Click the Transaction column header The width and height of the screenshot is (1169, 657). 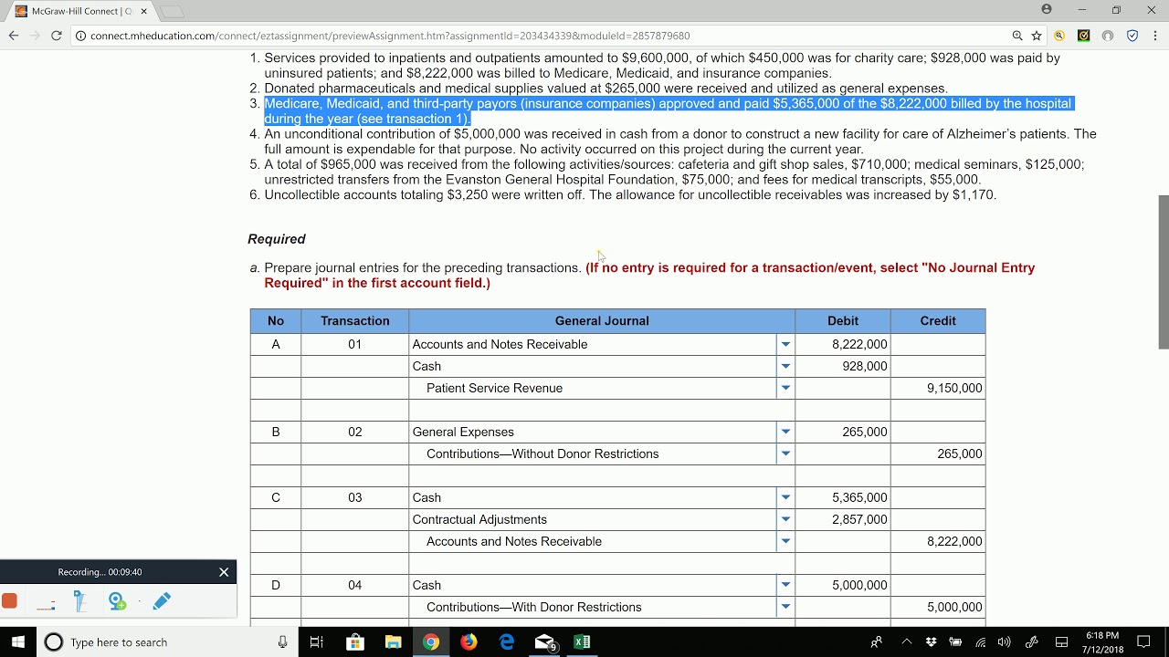(355, 321)
